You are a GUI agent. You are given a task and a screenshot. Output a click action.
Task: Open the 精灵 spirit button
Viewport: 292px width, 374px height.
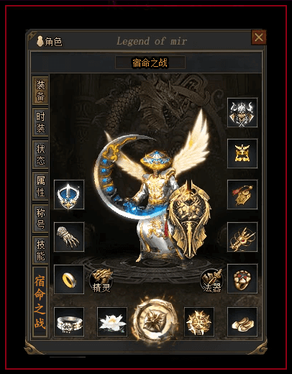click(x=101, y=280)
